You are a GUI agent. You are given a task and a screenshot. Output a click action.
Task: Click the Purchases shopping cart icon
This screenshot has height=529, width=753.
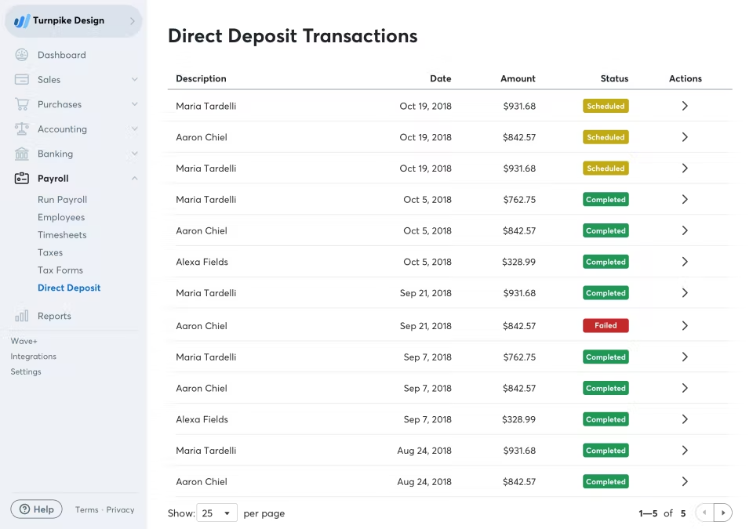tap(24, 104)
